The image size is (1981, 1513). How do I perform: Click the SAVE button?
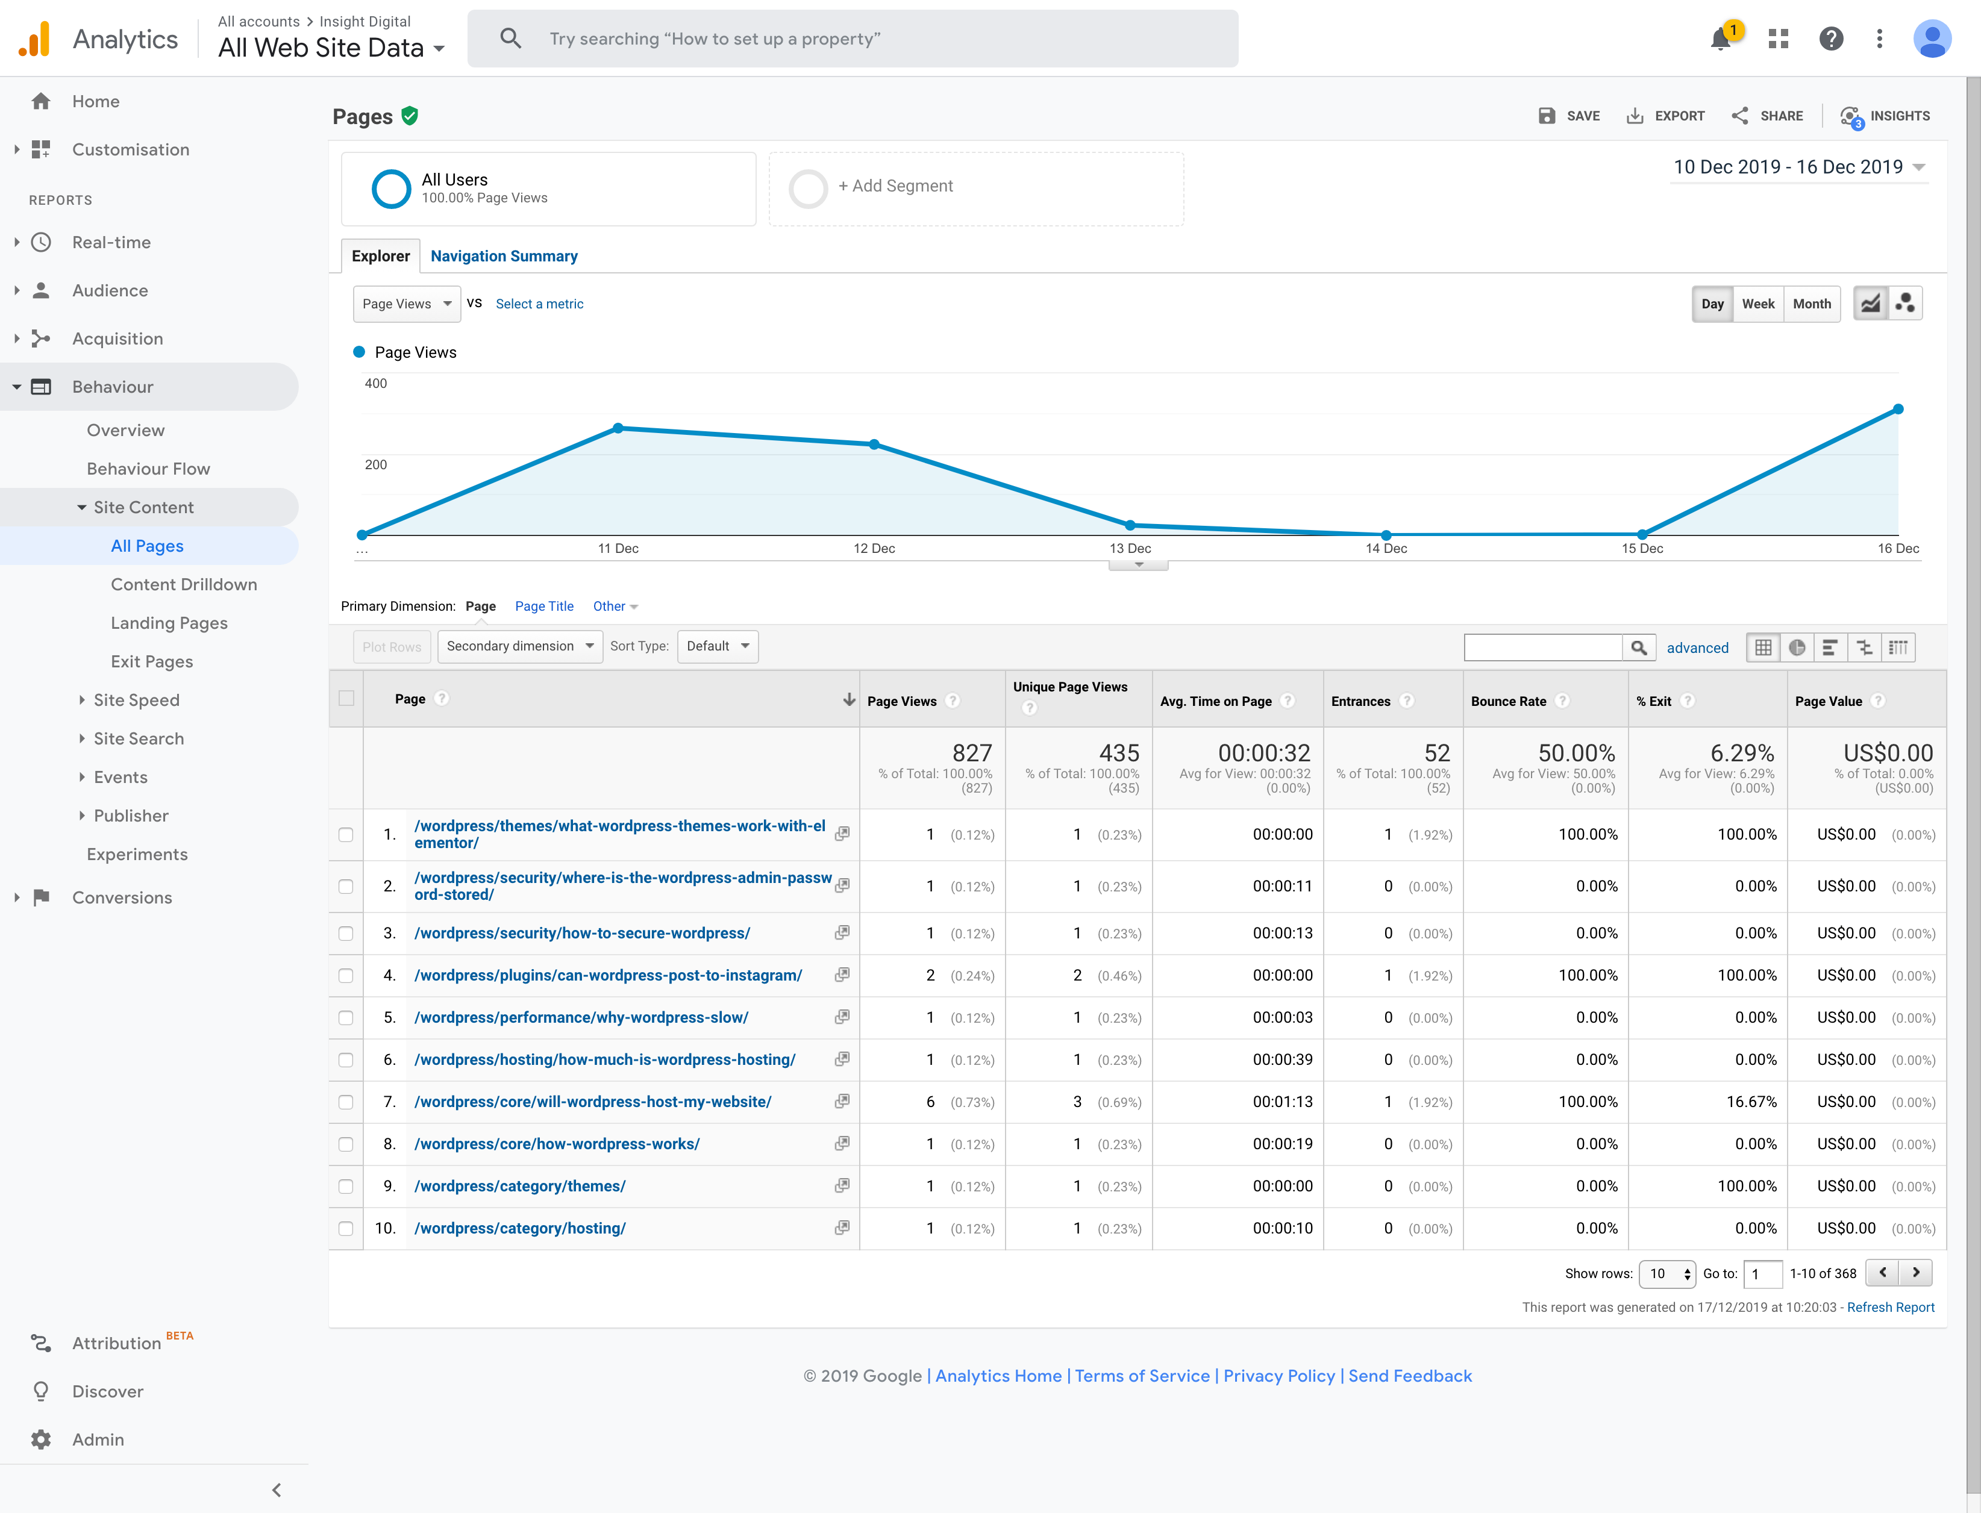click(x=1568, y=115)
